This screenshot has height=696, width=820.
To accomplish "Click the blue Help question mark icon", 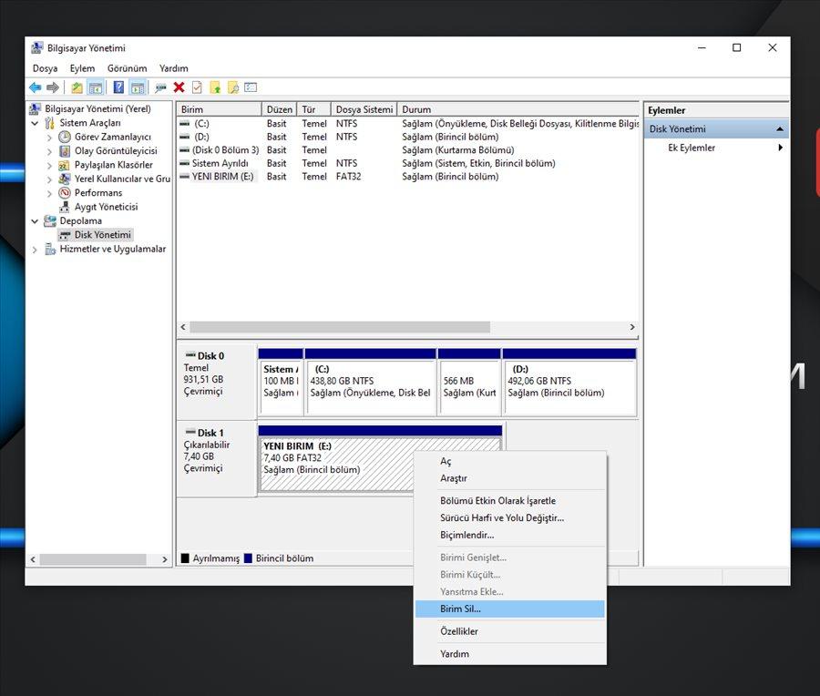I will tap(118, 87).
